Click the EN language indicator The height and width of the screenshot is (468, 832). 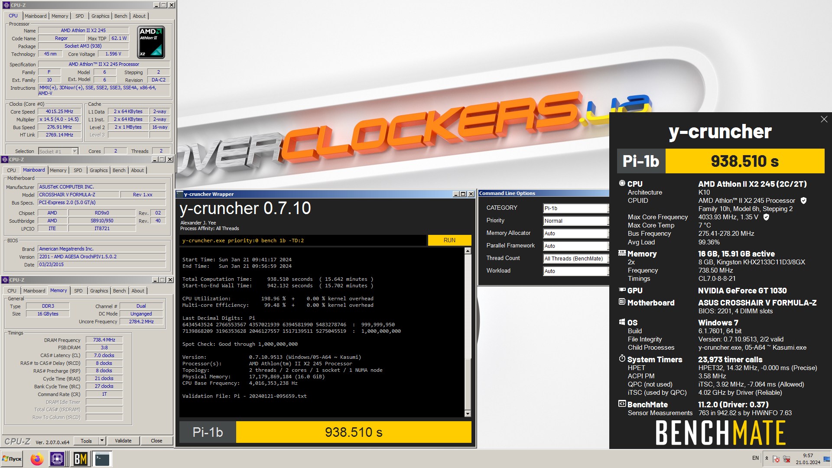point(755,458)
